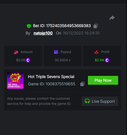The height and width of the screenshot is (135, 127).
Task: Click the Hot Triple Sevens Special title
Action: point(51,77)
